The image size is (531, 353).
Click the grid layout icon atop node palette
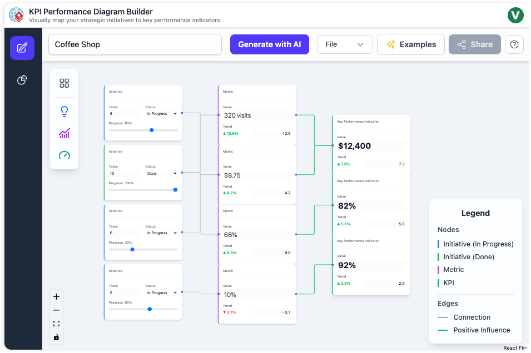point(64,83)
